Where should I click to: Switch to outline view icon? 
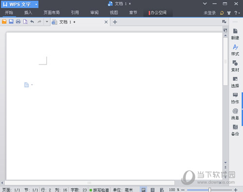[153, 190]
